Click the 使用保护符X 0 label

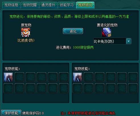coord(33,113)
